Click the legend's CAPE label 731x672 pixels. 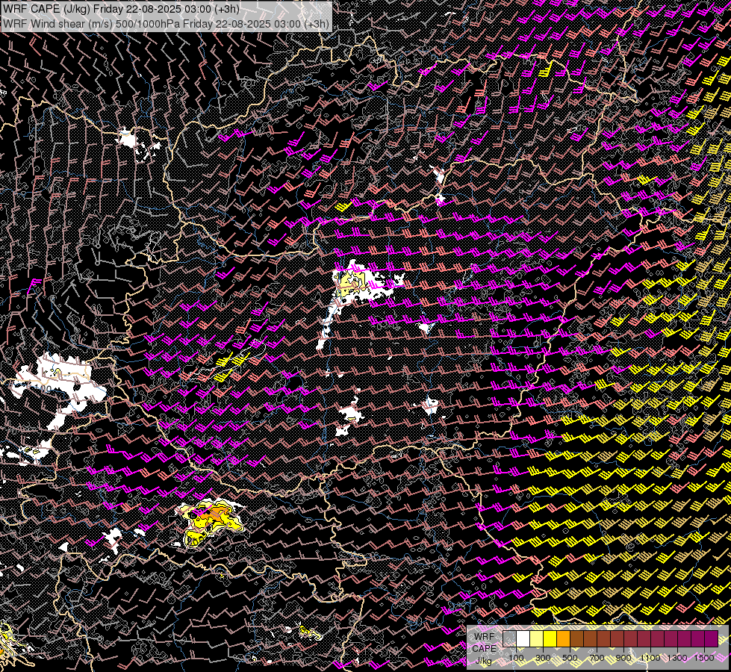[x=485, y=649]
